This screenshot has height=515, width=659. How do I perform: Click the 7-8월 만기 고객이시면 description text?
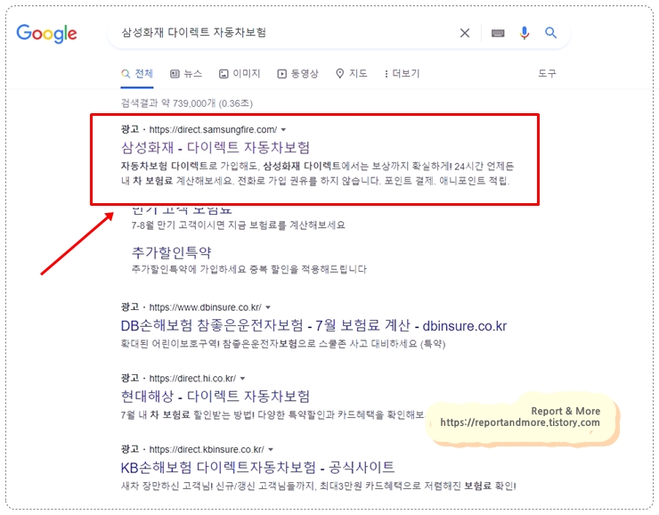(x=239, y=225)
